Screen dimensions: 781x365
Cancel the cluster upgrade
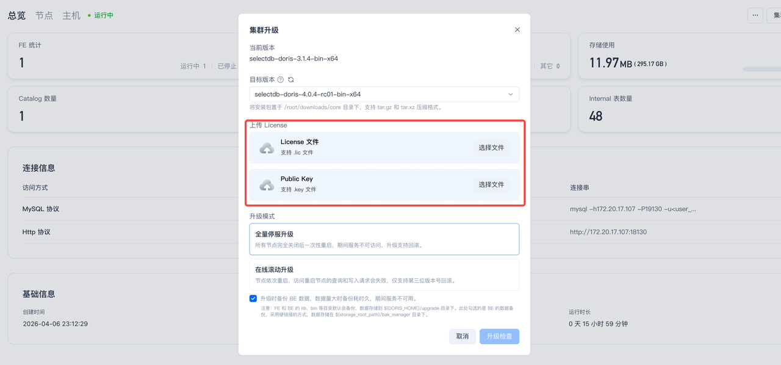pos(462,336)
